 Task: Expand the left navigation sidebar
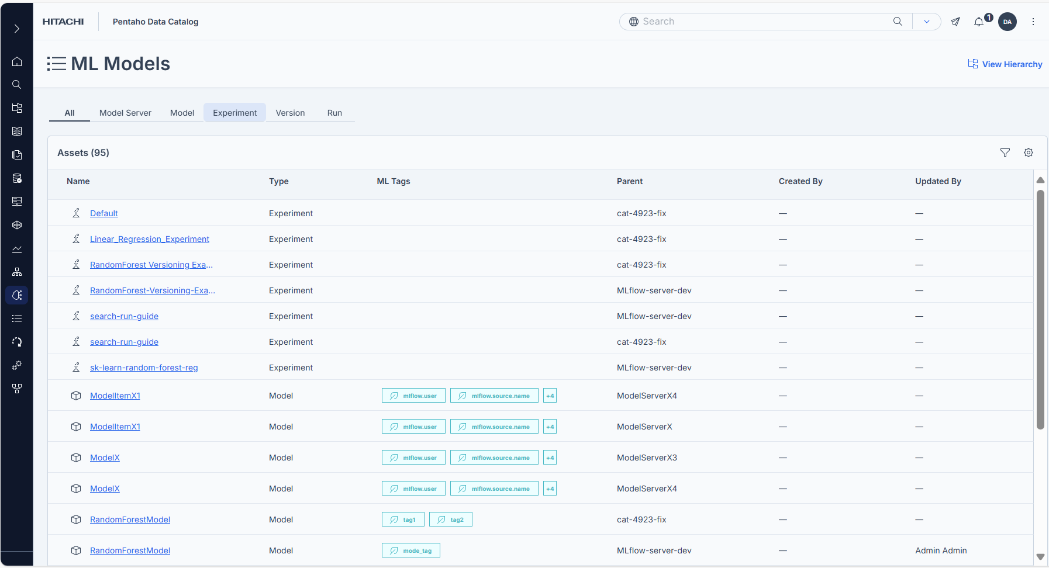[17, 29]
